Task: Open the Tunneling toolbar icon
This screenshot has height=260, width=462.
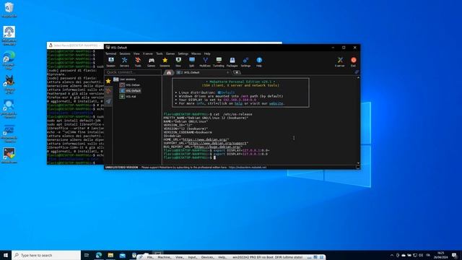Action: (x=219, y=62)
